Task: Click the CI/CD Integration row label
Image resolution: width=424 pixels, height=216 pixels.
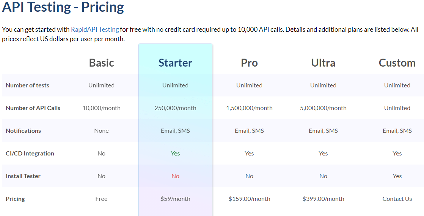Action: click(x=30, y=154)
